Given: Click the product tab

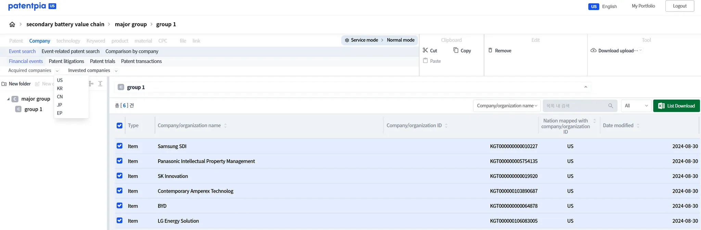Looking at the screenshot, I should pyautogui.click(x=120, y=41).
